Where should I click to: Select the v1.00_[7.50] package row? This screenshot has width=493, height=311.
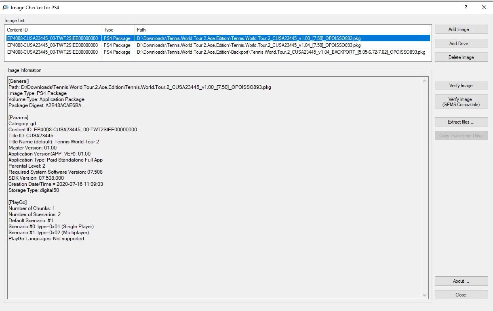[x=217, y=38]
